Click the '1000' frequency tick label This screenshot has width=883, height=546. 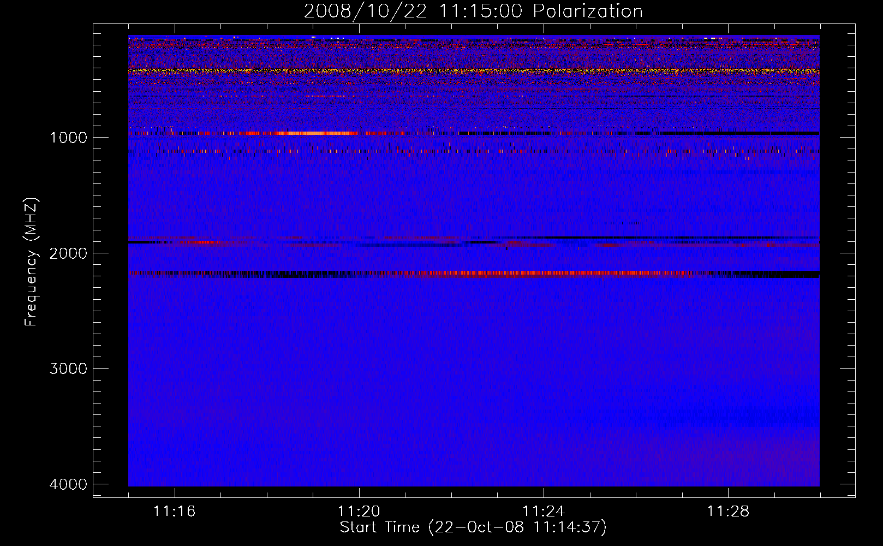[x=68, y=137]
